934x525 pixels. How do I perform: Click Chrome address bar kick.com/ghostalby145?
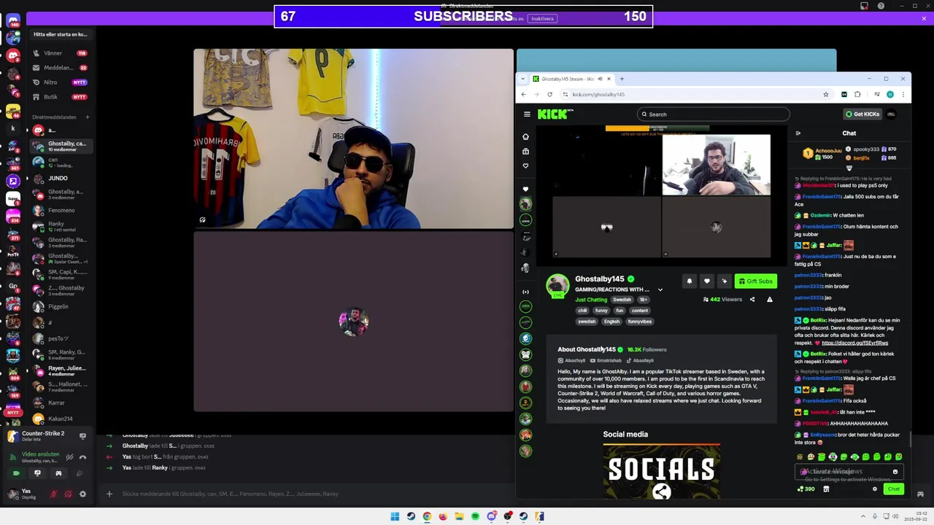click(x=598, y=94)
